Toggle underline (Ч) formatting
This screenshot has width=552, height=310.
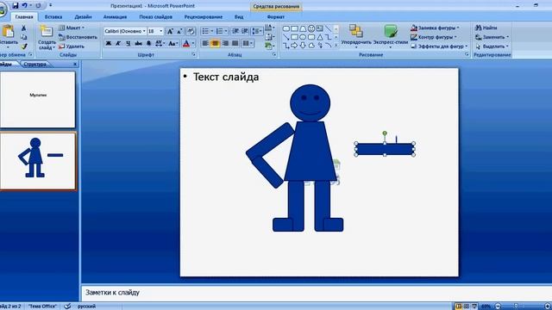pos(129,43)
